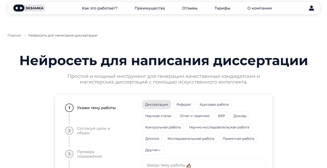Go to the Тарифы menu item
The image size is (327, 168).
click(x=222, y=8)
